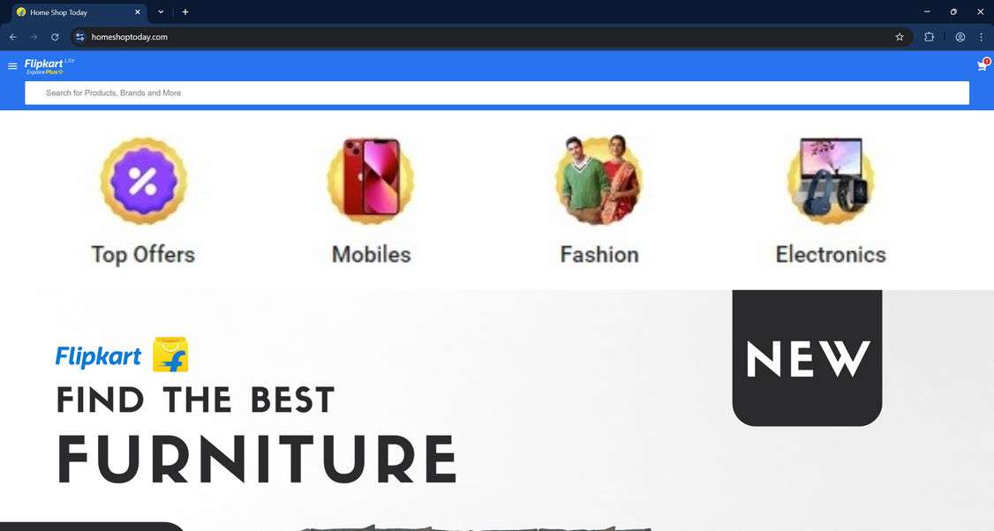
Task: Click the Flipkart Lite logo in header
Action: [49, 66]
